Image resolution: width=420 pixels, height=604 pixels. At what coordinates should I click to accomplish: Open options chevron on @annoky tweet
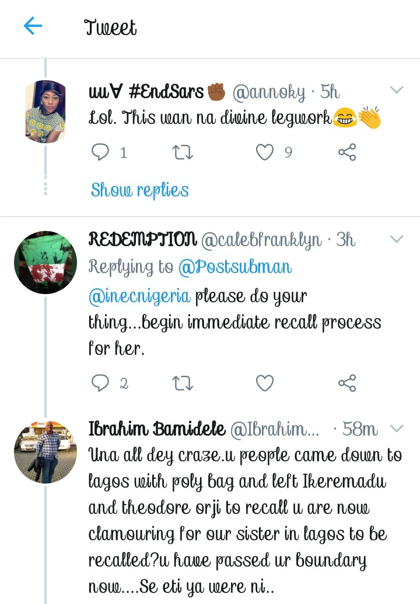click(x=396, y=91)
